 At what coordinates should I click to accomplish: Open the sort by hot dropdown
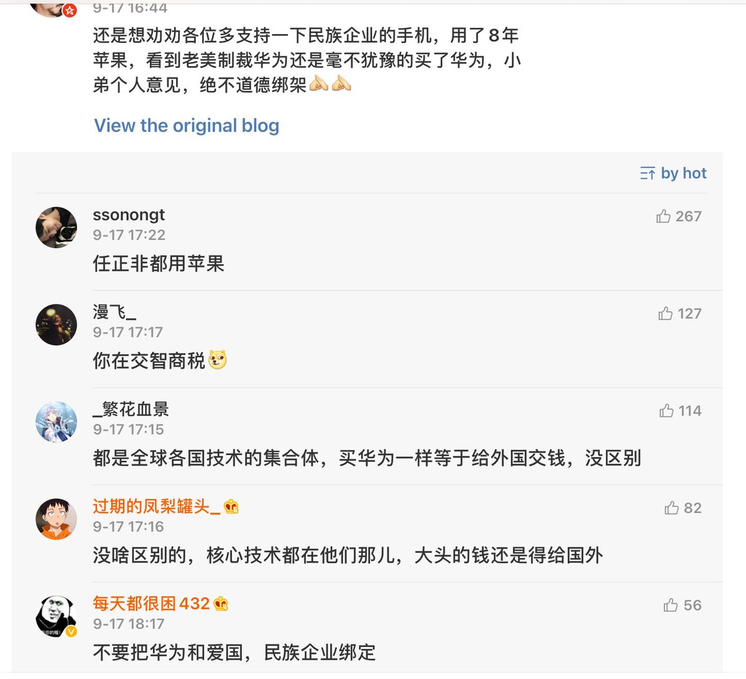673,174
